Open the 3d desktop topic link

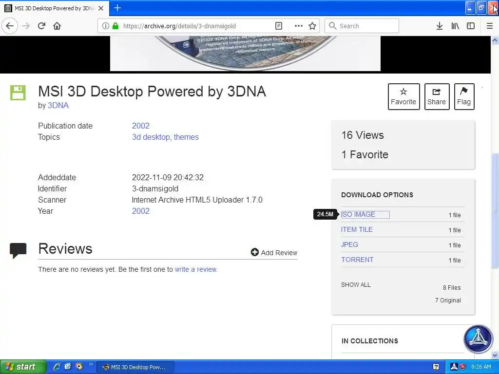(151, 137)
